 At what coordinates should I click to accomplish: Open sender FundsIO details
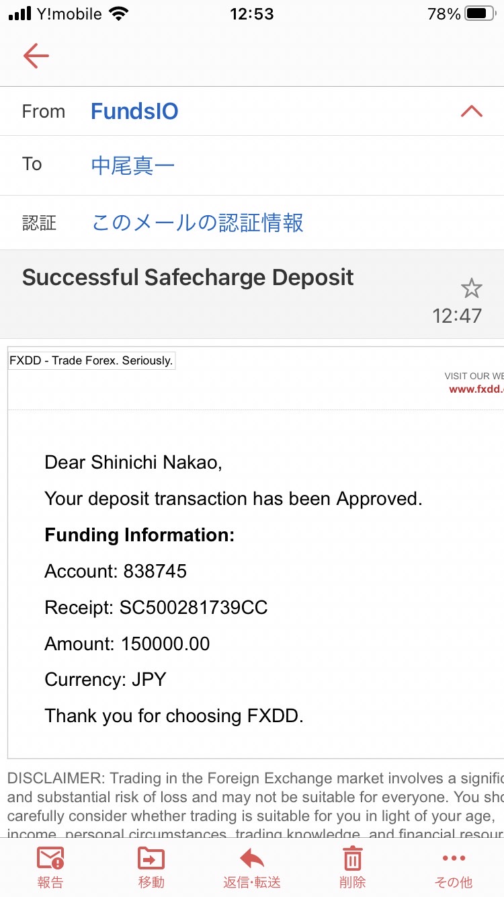(134, 111)
